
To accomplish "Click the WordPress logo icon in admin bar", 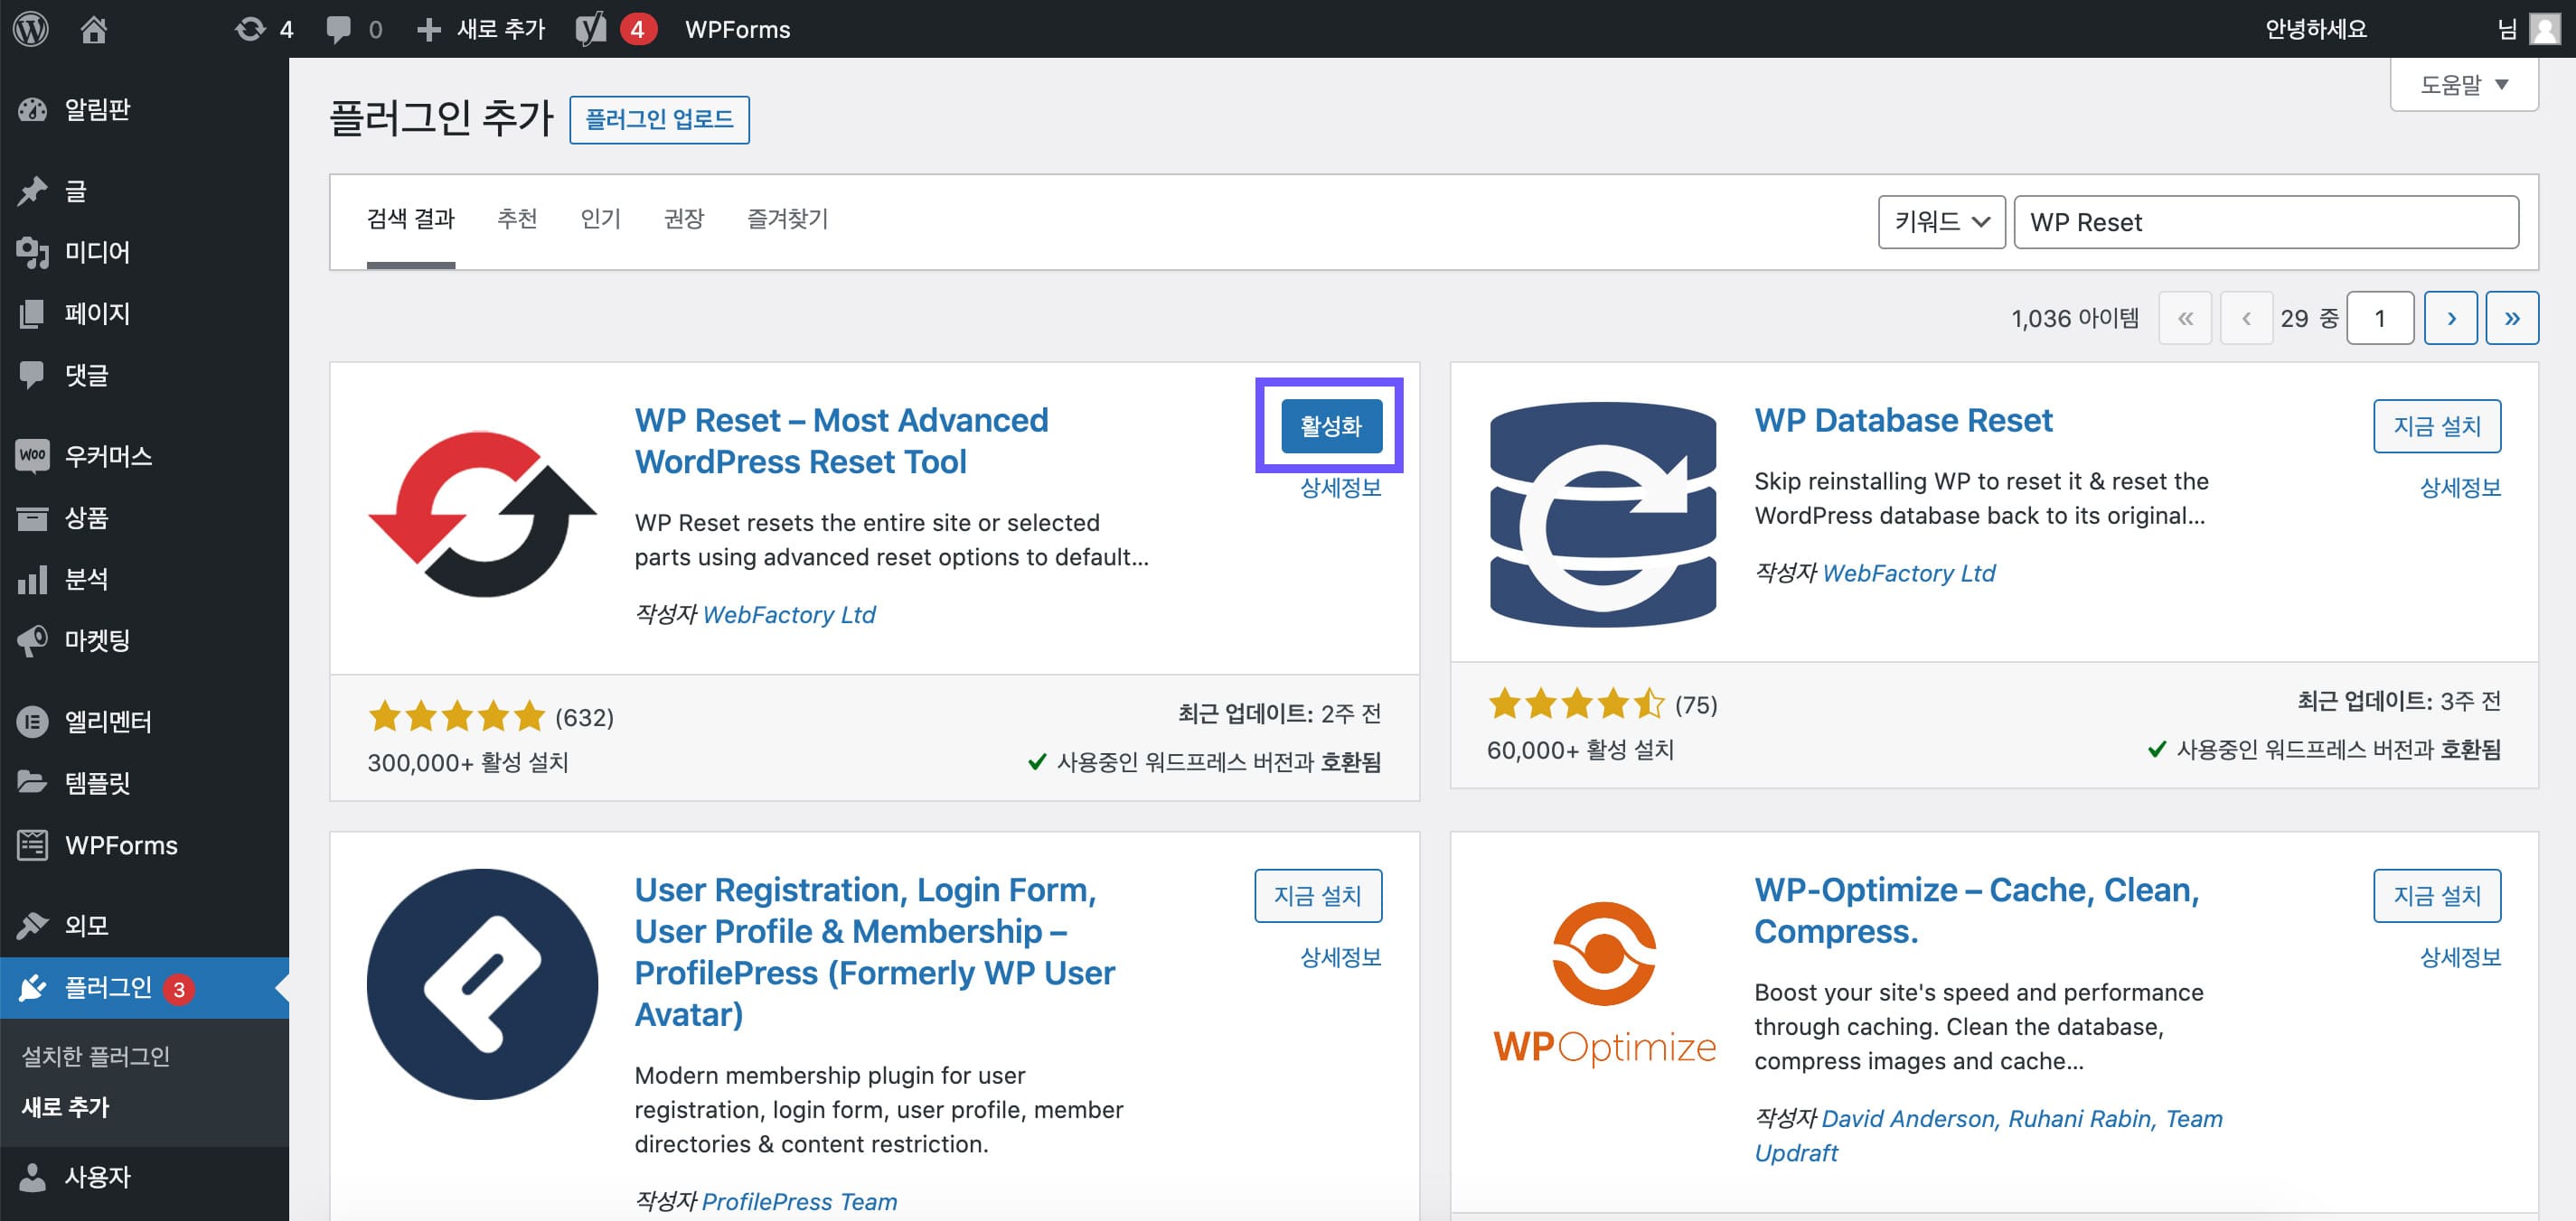I will click(x=31, y=29).
